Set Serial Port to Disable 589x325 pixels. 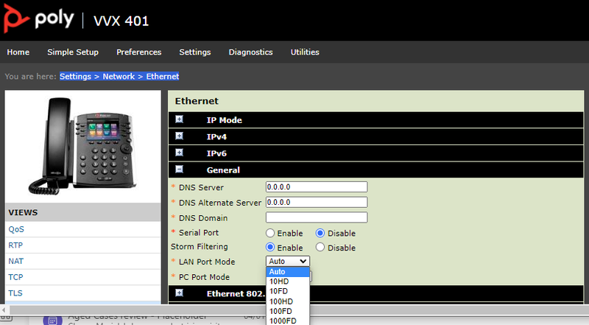pyautogui.click(x=320, y=233)
